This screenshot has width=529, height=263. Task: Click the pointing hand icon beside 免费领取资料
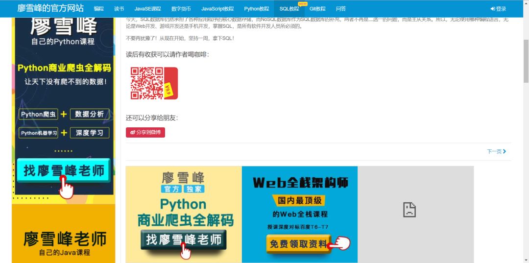point(340,243)
